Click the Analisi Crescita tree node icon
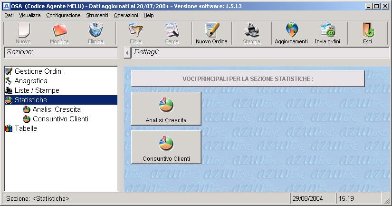Viewport: 392px width, 206px height. (x=27, y=109)
